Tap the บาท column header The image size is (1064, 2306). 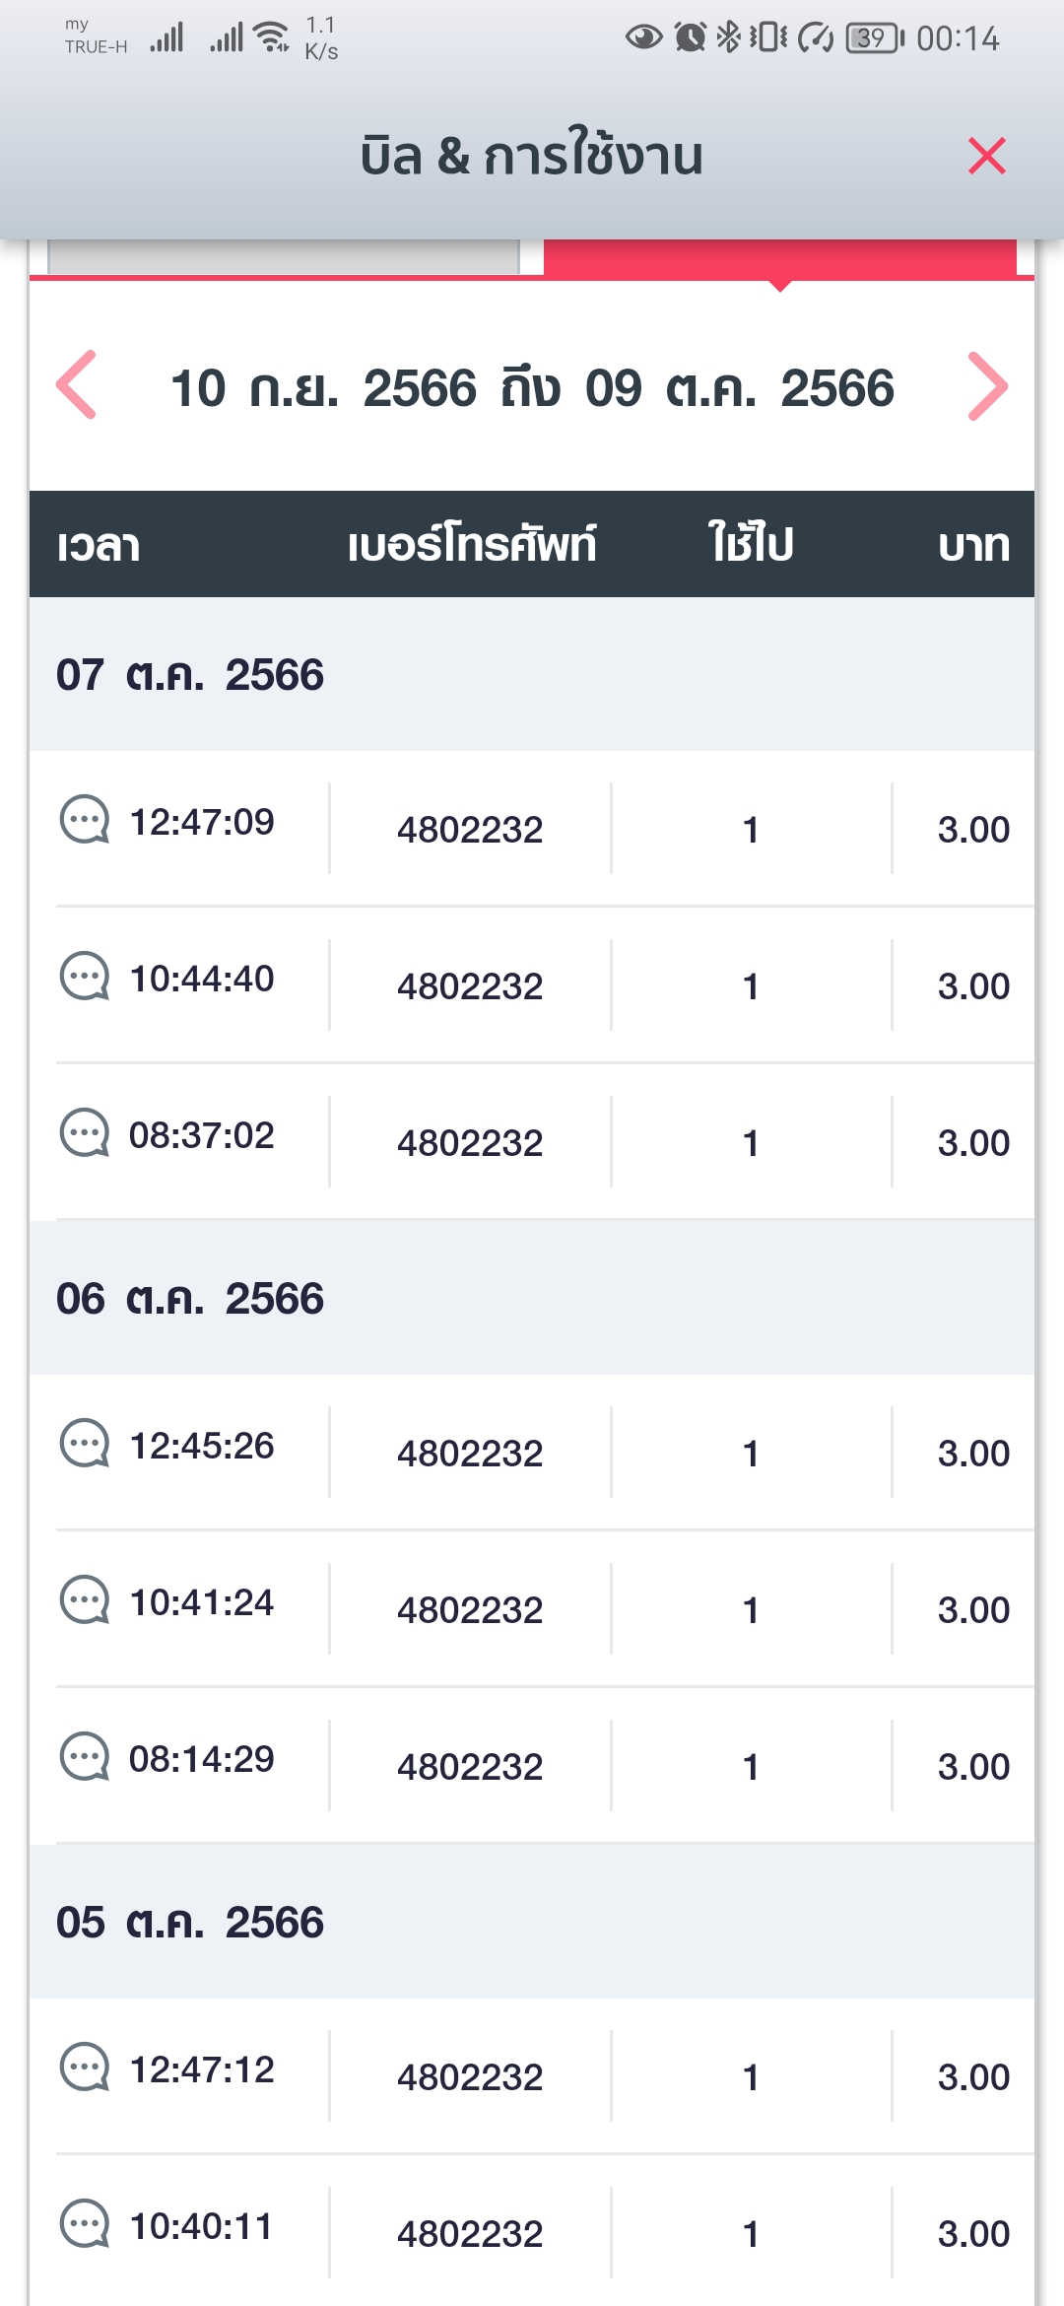point(973,545)
